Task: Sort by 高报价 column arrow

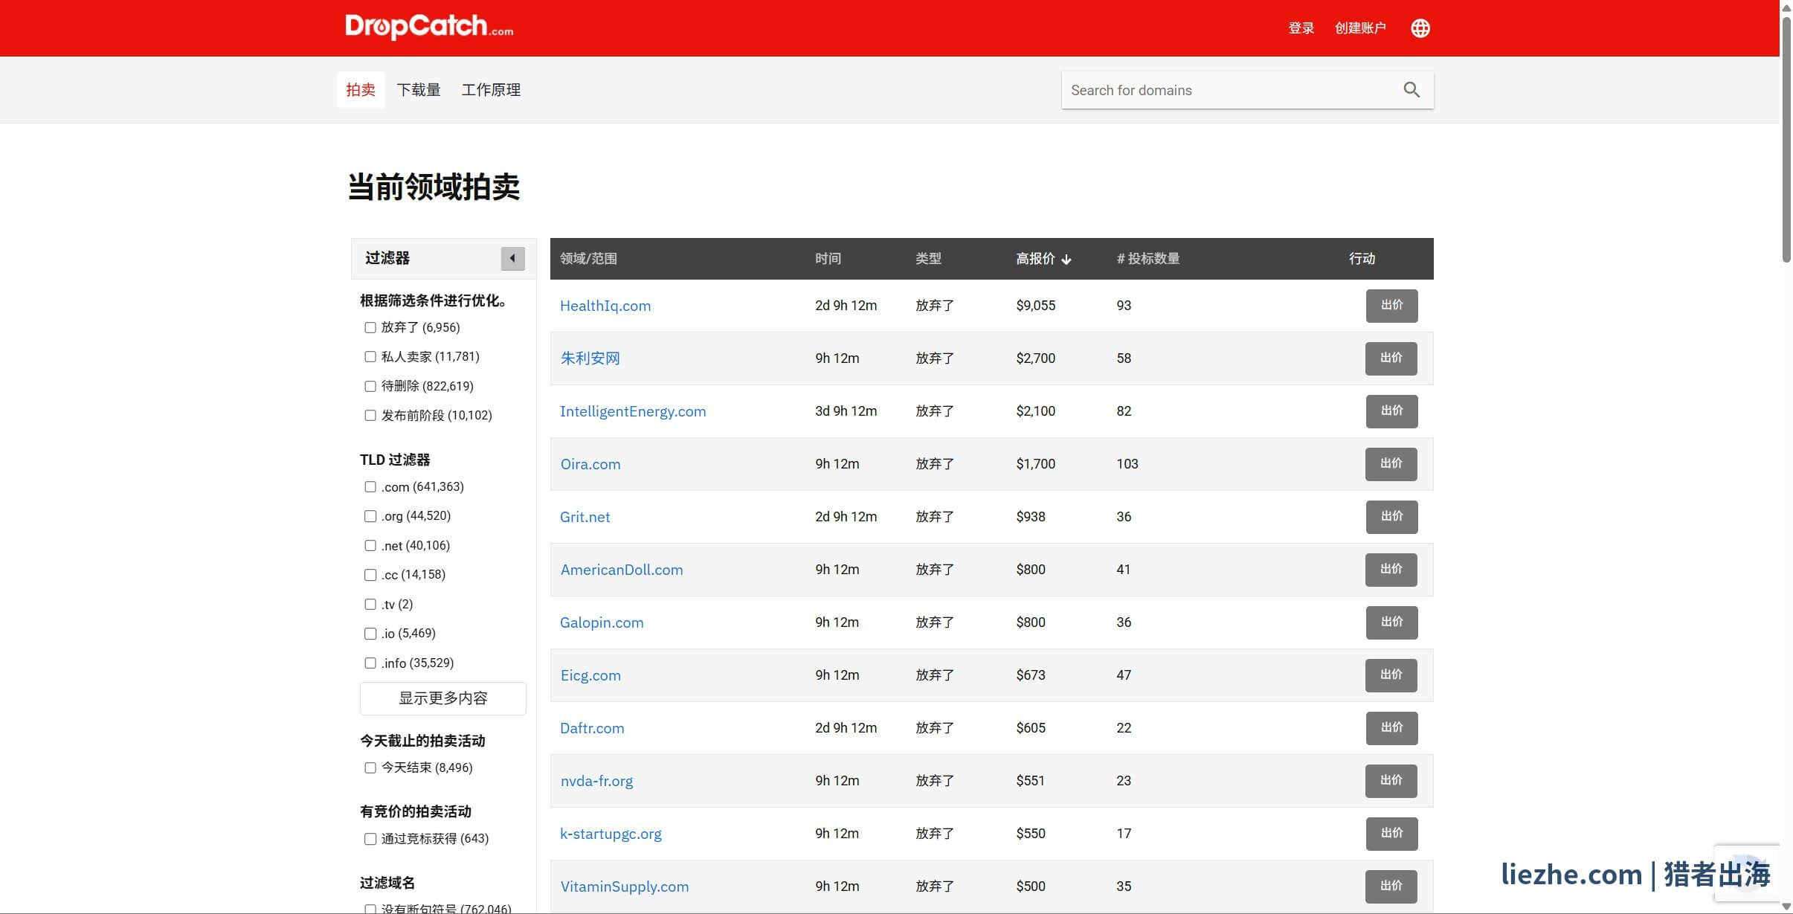Action: click(1066, 259)
